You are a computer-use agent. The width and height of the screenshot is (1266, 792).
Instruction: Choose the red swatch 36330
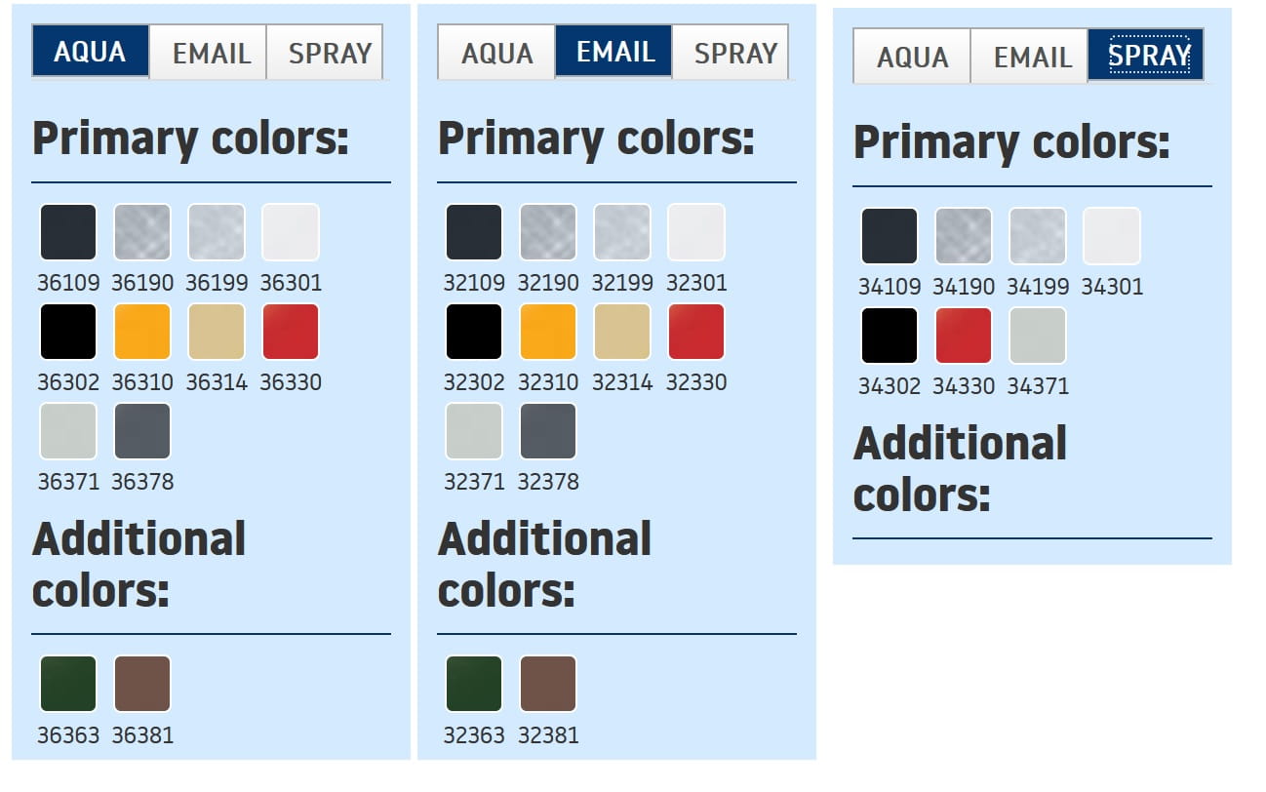(291, 332)
